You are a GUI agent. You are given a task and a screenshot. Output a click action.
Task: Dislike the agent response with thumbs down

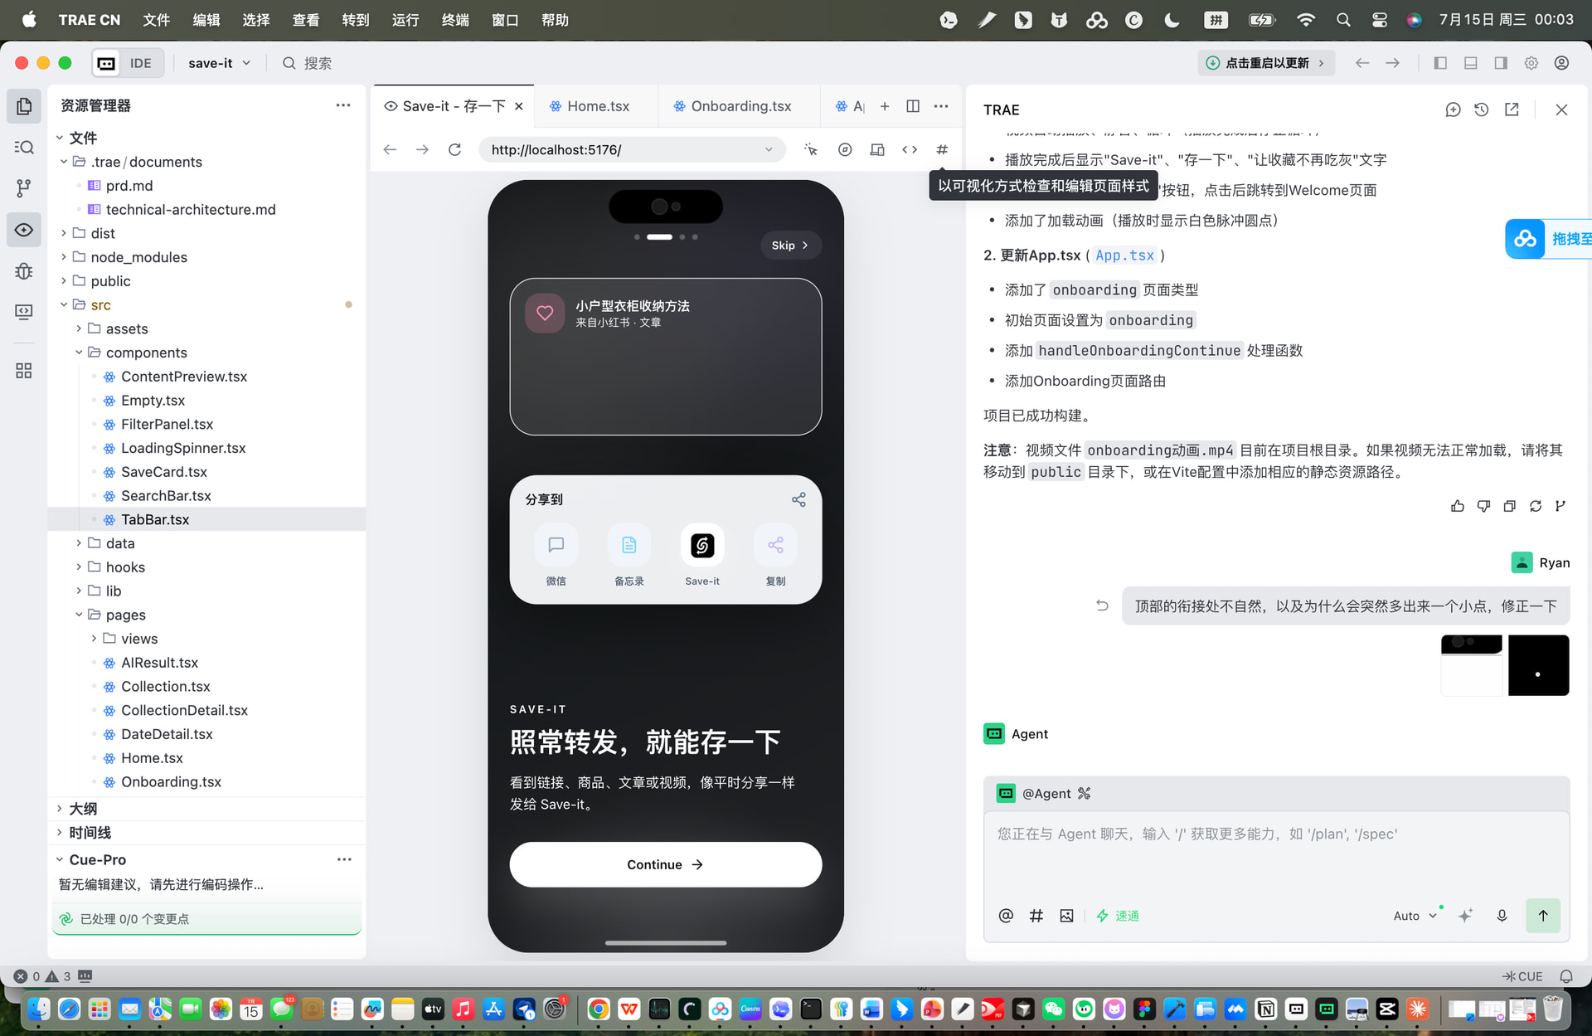pos(1483,506)
